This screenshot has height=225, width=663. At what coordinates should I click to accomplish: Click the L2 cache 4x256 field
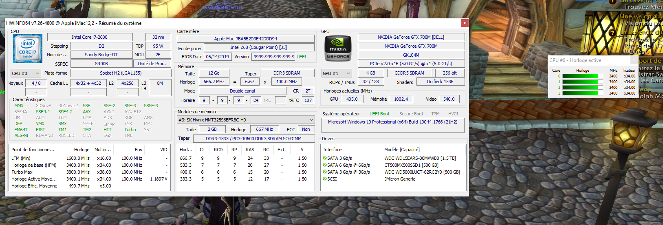(x=128, y=83)
